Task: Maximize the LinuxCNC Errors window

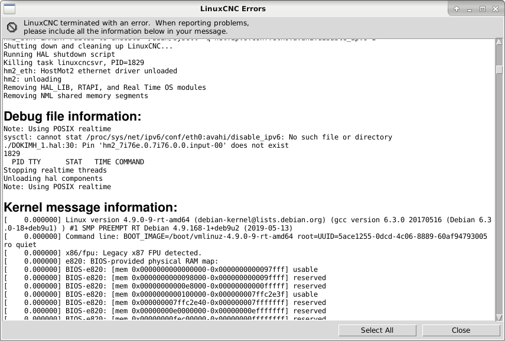Action: (x=483, y=9)
